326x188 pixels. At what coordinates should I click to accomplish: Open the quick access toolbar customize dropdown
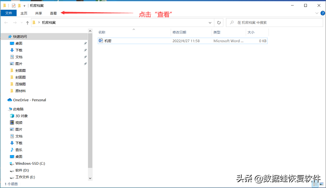(24, 6)
